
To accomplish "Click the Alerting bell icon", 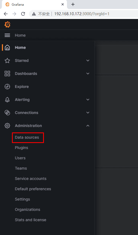I will [7, 100].
